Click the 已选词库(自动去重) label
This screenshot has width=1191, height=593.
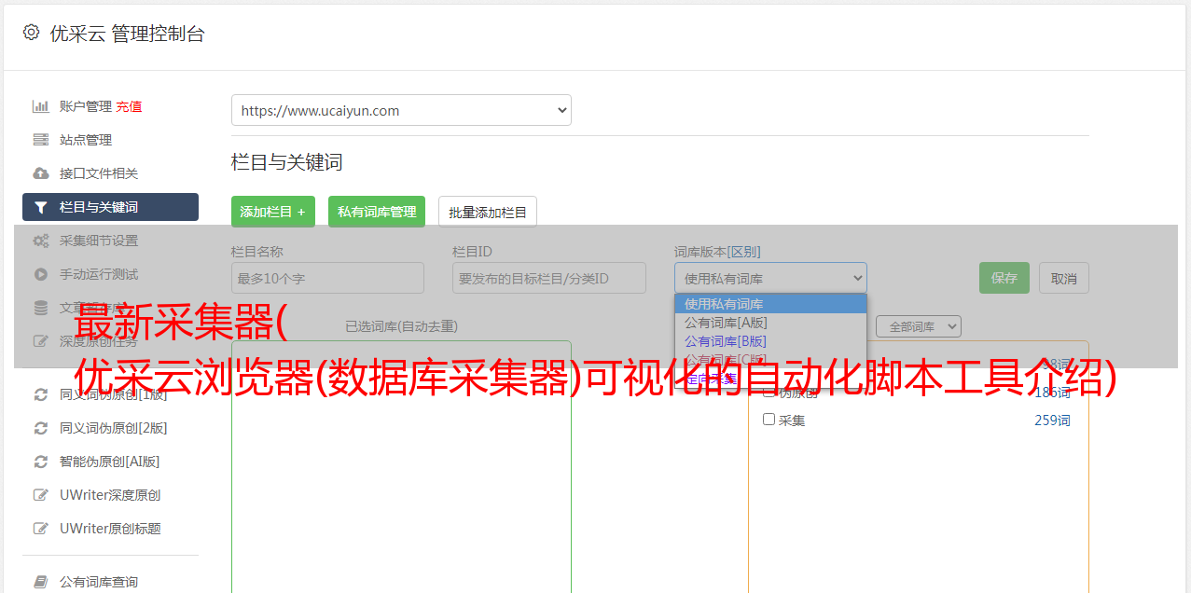click(401, 326)
